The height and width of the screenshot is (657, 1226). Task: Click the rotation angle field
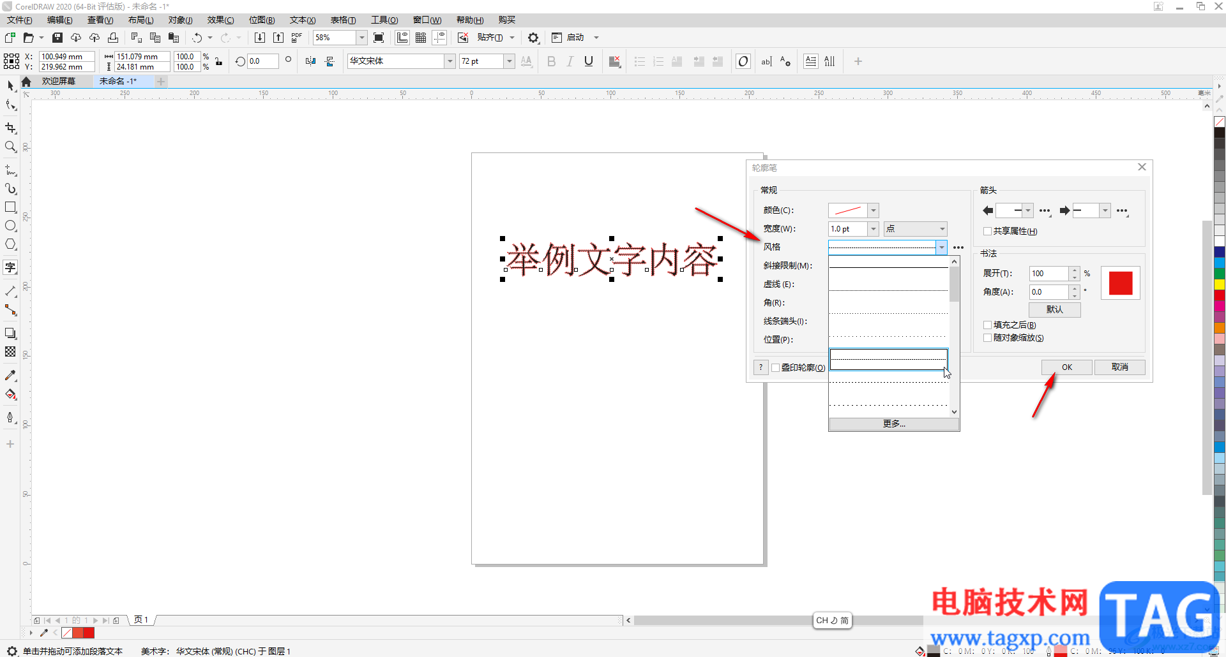[263, 61]
